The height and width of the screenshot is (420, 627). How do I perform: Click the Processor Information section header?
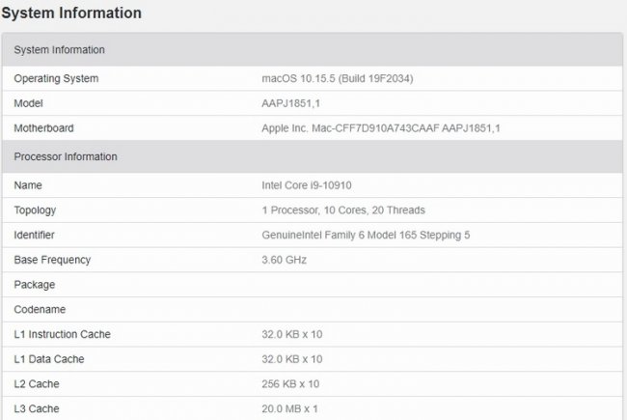click(x=66, y=156)
